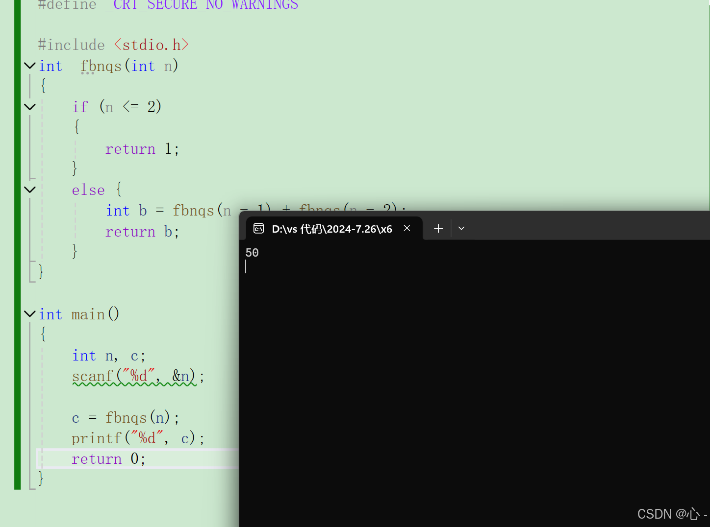Viewport: 710px width, 527px height.
Task: Close the D:\vs terminal tab
Action: tap(407, 228)
